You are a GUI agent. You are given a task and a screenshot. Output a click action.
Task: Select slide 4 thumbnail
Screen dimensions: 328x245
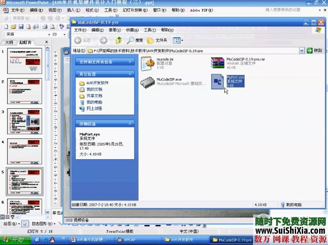(25, 151)
